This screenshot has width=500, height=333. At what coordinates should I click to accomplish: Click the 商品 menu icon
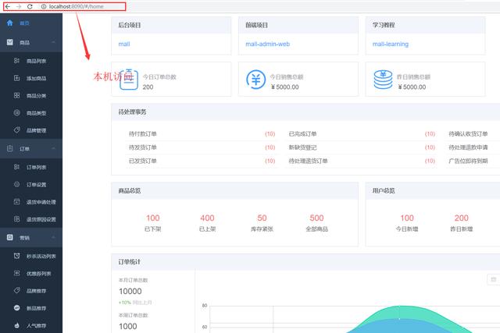10,42
